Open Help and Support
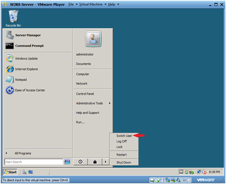This screenshot has width=226, height=184. tap(93, 113)
